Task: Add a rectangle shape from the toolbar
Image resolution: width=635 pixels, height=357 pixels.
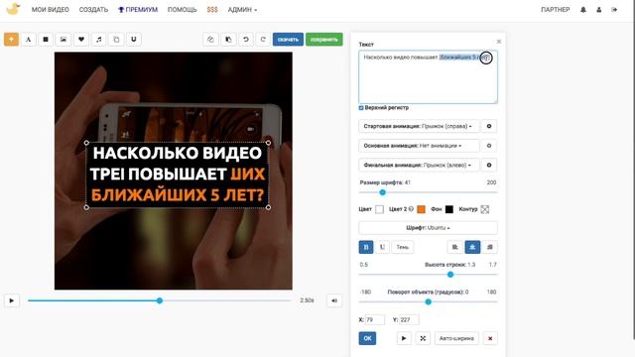Action: coord(46,40)
